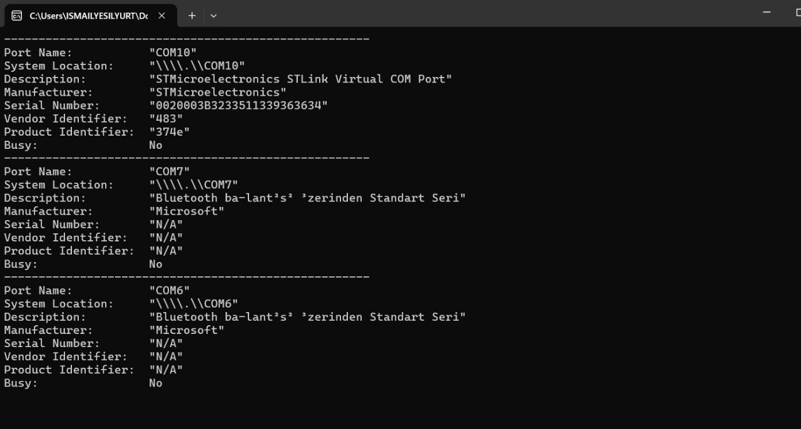Open a new terminal tab
The width and height of the screenshot is (801, 429).
pyautogui.click(x=192, y=16)
